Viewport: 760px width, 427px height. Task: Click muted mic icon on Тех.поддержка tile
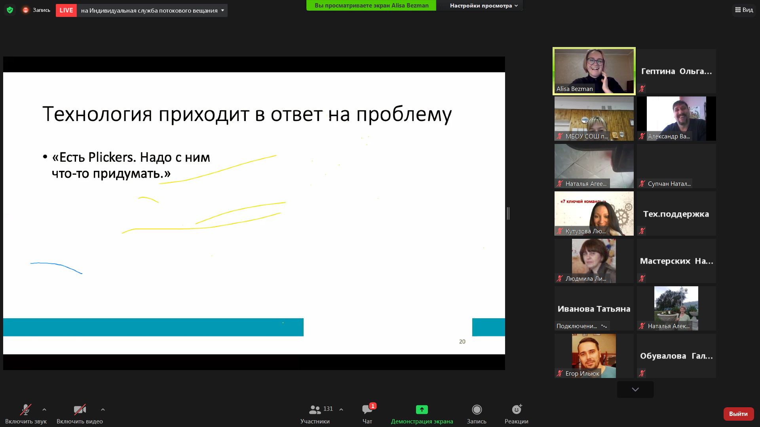642,231
